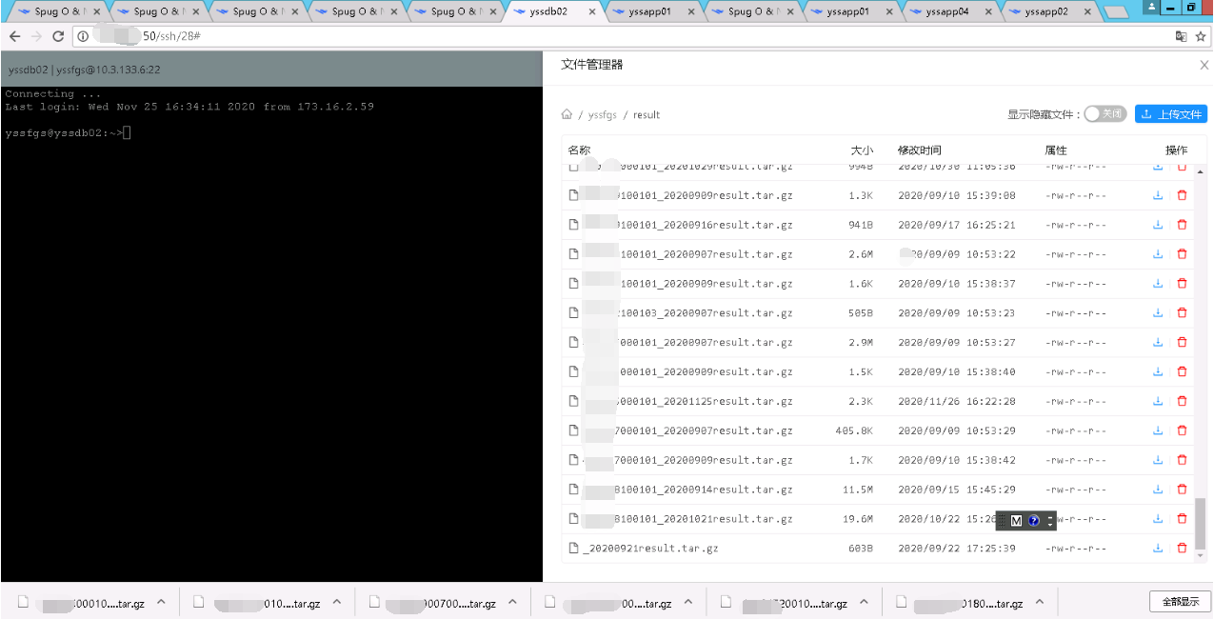Download the 941B file from 2020/09/17
The image size is (1214, 620).
coord(1158,225)
